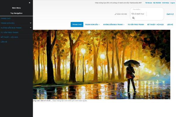Open MỸ THUẬT – HỘI HỌA in the top navigation
This screenshot has height=117, width=176.
click(x=155, y=25)
